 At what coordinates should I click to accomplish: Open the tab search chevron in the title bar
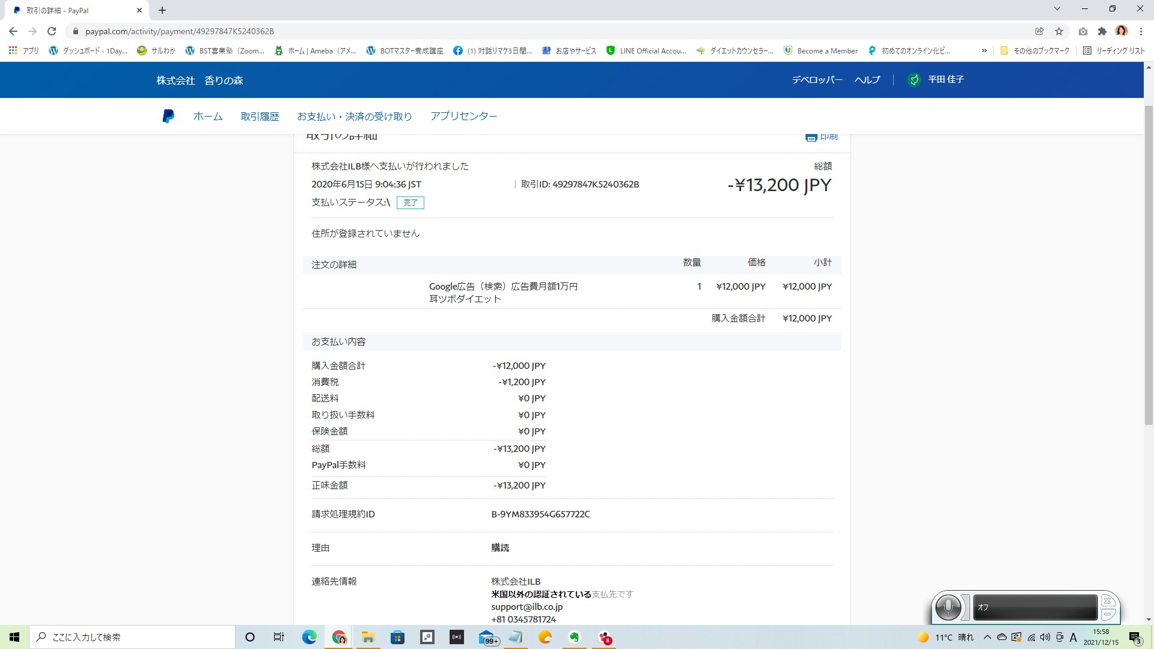1057,9
